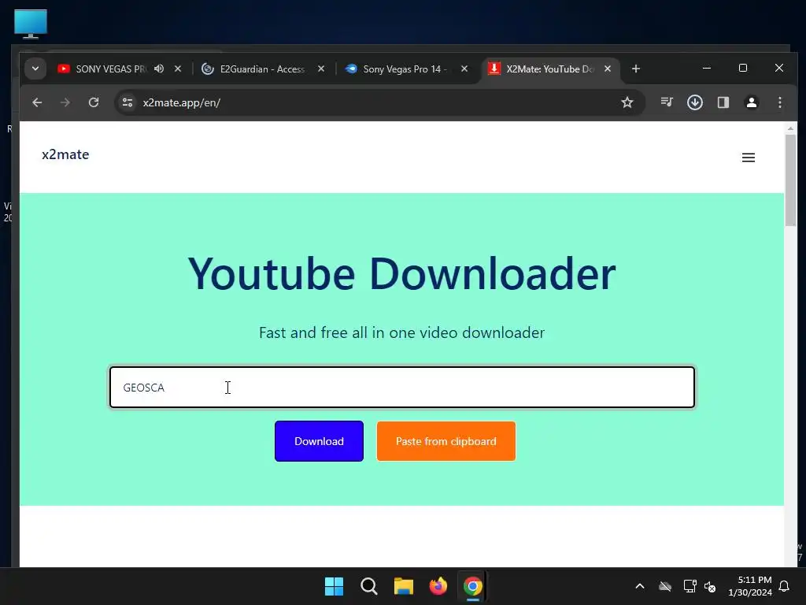Bookmark this page with star icon
The height and width of the screenshot is (605, 806).
coord(627,102)
